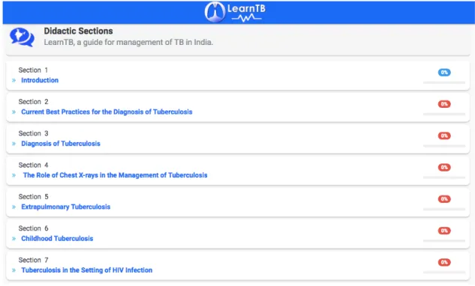Click the 'Section 6' label
Image resolution: width=475 pixels, height=286 pixels.
(33, 228)
